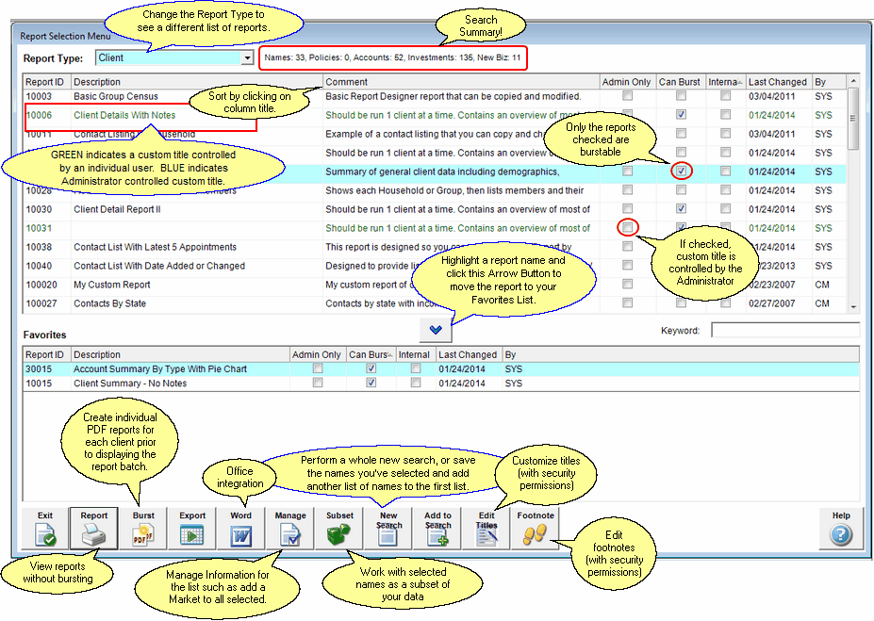The height and width of the screenshot is (621, 874).
Task: Click the Report printer icon
Action: pos(94,534)
